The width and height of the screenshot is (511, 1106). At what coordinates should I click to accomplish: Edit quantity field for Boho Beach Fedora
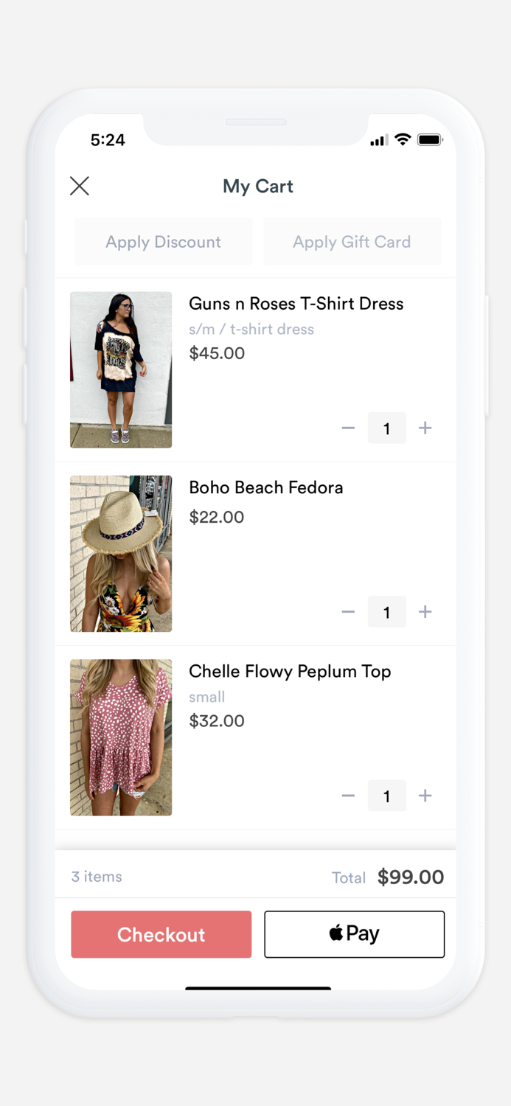click(386, 611)
